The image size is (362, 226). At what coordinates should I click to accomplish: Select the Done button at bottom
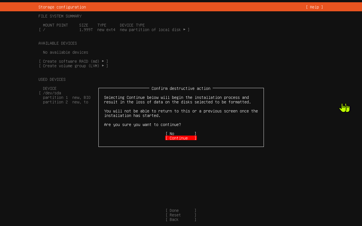coord(181,210)
